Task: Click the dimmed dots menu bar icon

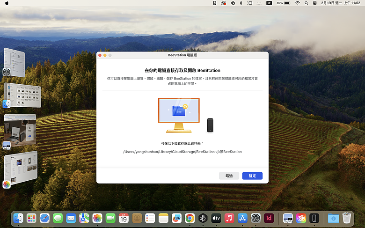Action: pyautogui.click(x=259, y=3)
